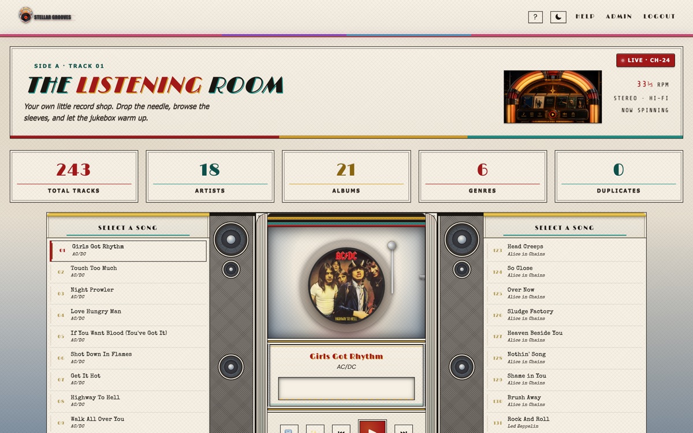
Task: Select track 130 Brush Away
Action: (565, 401)
